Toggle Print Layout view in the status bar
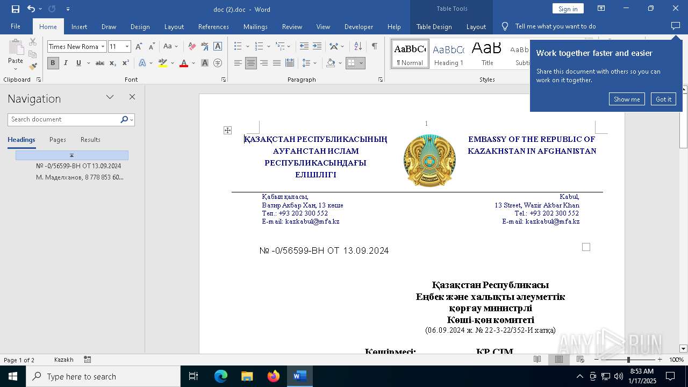 point(559,360)
